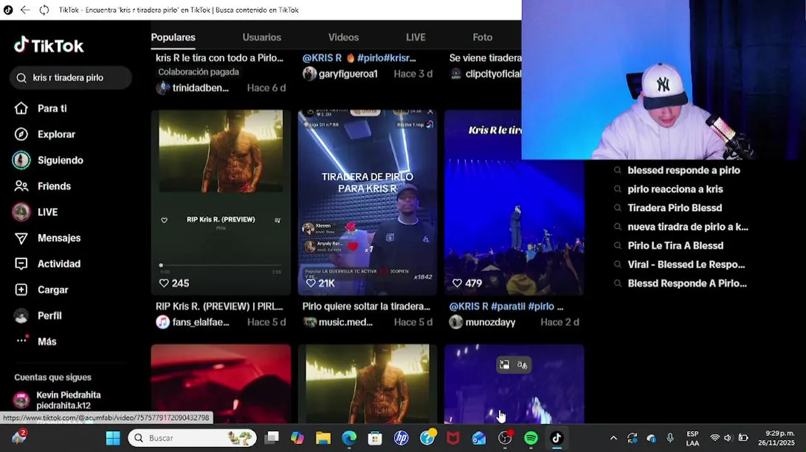The height and width of the screenshot is (452, 806).
Task: Open Windows Start menu
Action: click(x=113, y=438)
